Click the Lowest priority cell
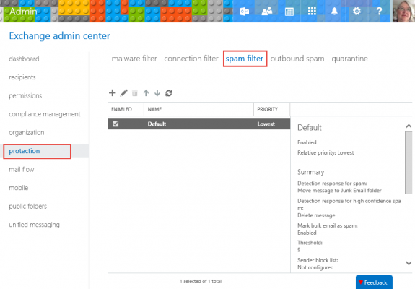The height and width of the screenshot is (289, 415). pyautogui.click(x=266, y=124)
